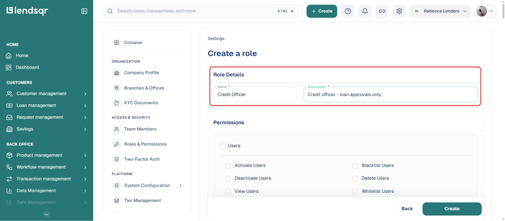Click the Transaction management arrows icon
Viewport: 505px width, 221px height.
pos(10,179)
